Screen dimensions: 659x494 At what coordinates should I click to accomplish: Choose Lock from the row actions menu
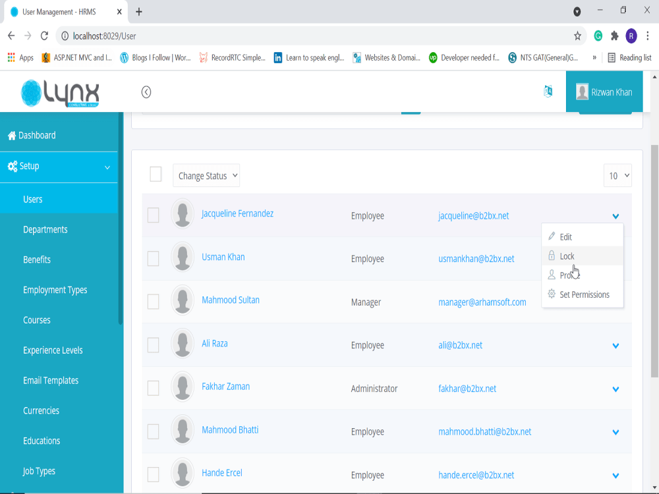(x=582, y=256)
